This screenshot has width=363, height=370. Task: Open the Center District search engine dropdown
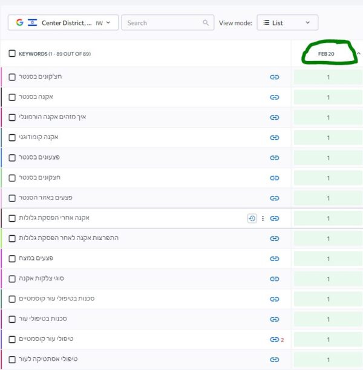63,23
